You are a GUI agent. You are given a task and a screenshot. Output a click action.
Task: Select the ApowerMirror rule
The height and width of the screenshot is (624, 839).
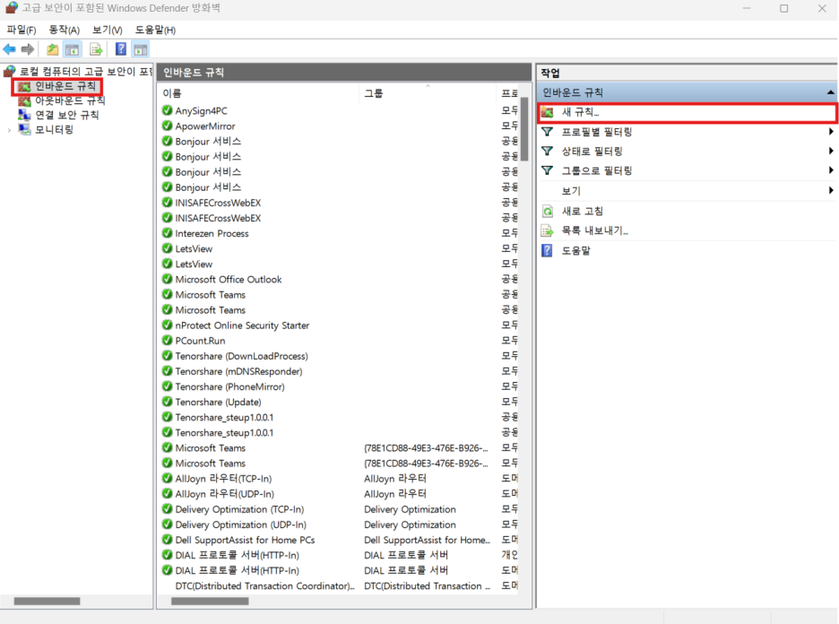(205, 126)
